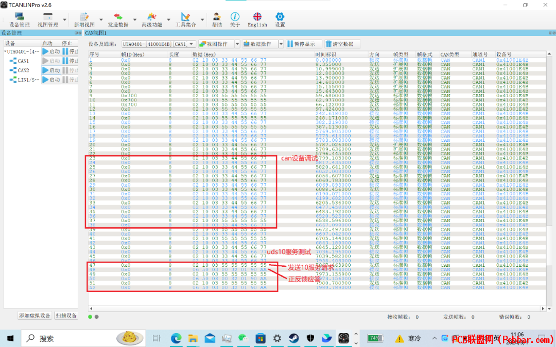Viewport: 556px width, 347px height.
Task: Click the 扫描设备 scan devices button
Action: pos(66,316)
